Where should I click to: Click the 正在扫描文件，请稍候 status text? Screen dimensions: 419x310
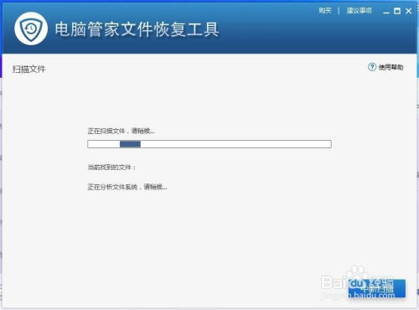121,131
